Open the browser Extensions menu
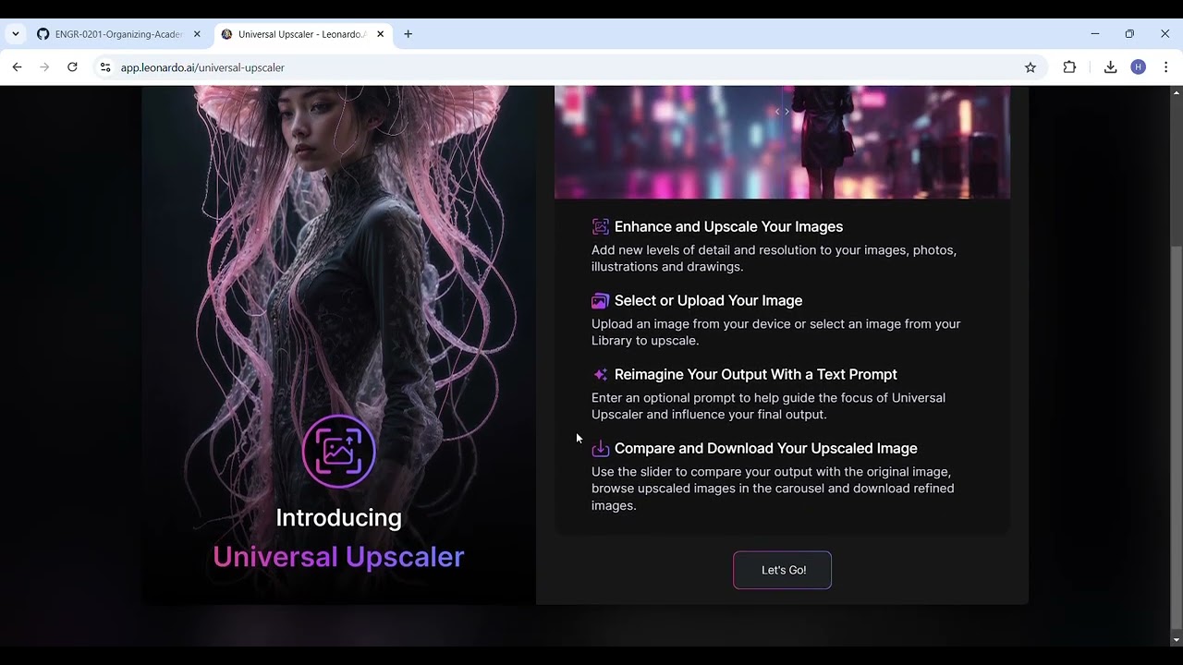This screenshot has height=665, width=1183. click(x=1069, y=67)
